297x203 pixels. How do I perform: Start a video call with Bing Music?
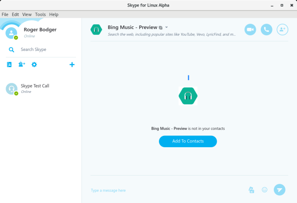point(250,29)
